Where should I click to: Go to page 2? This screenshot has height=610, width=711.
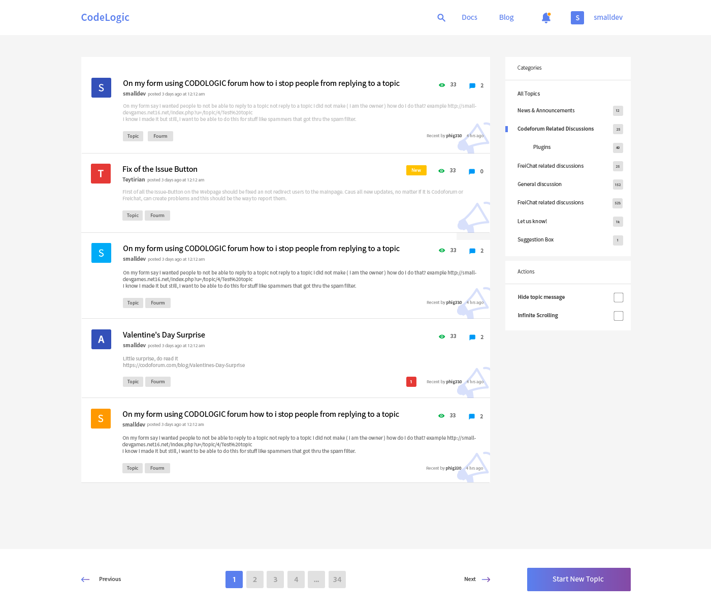[255, 579]
